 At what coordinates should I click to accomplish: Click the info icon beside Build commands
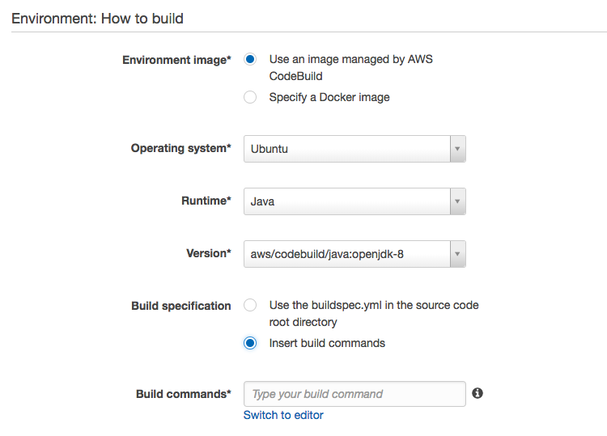(x=478, y=393)
